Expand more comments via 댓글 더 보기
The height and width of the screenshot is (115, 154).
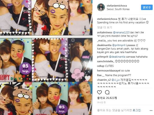(x=104, y=27)
